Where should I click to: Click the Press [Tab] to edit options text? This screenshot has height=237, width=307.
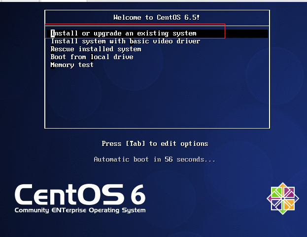click(155, 144)
